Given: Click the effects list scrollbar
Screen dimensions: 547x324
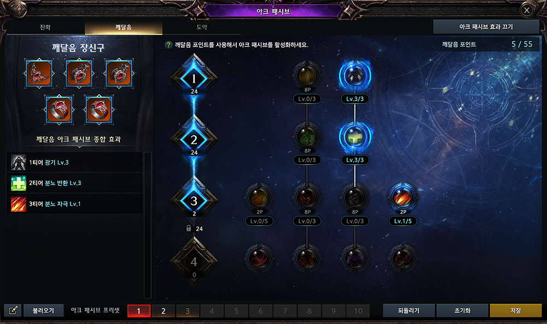Looking at the screenshot, I should coord(148,225).
